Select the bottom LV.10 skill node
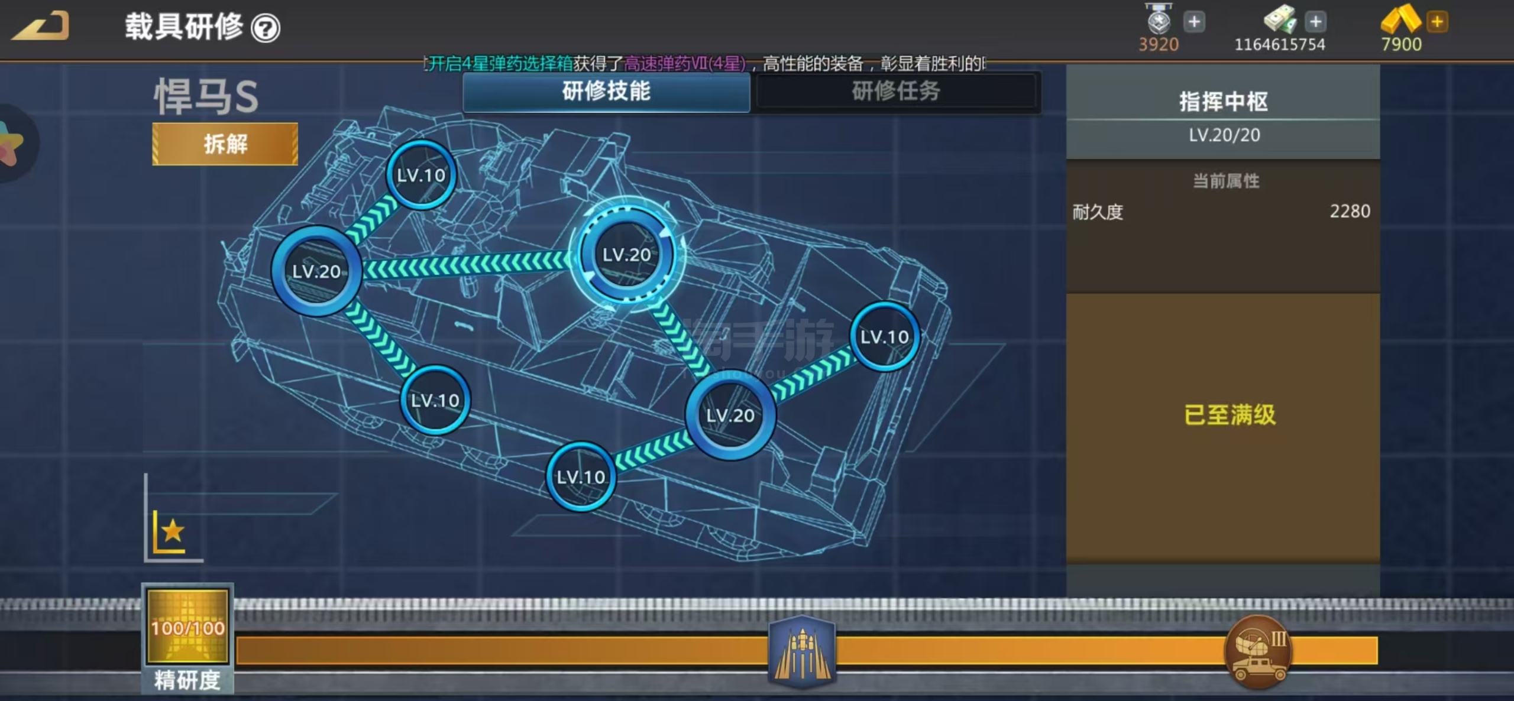The width and height of the screenshot is (1514, 701). click(581, 476)
